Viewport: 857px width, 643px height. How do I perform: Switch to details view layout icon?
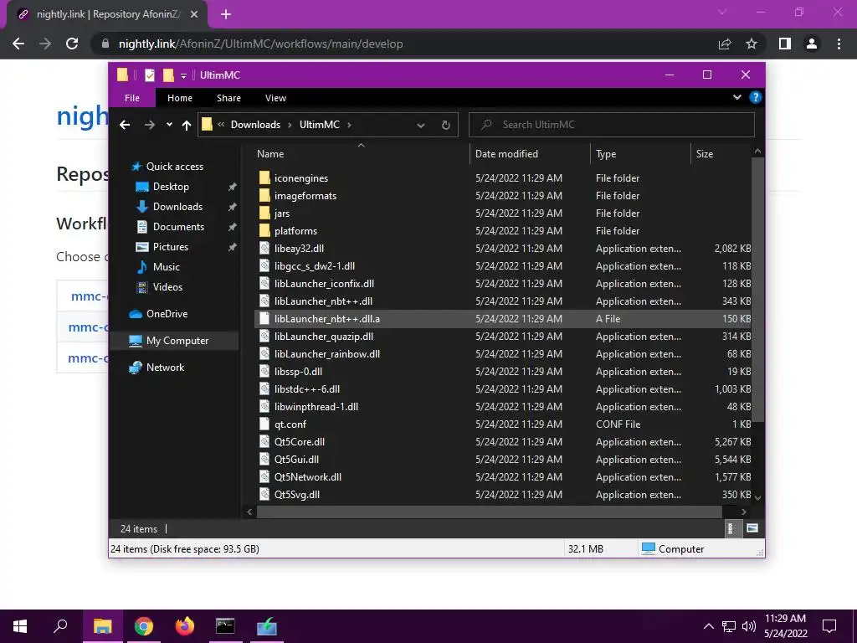pos(731,528)
